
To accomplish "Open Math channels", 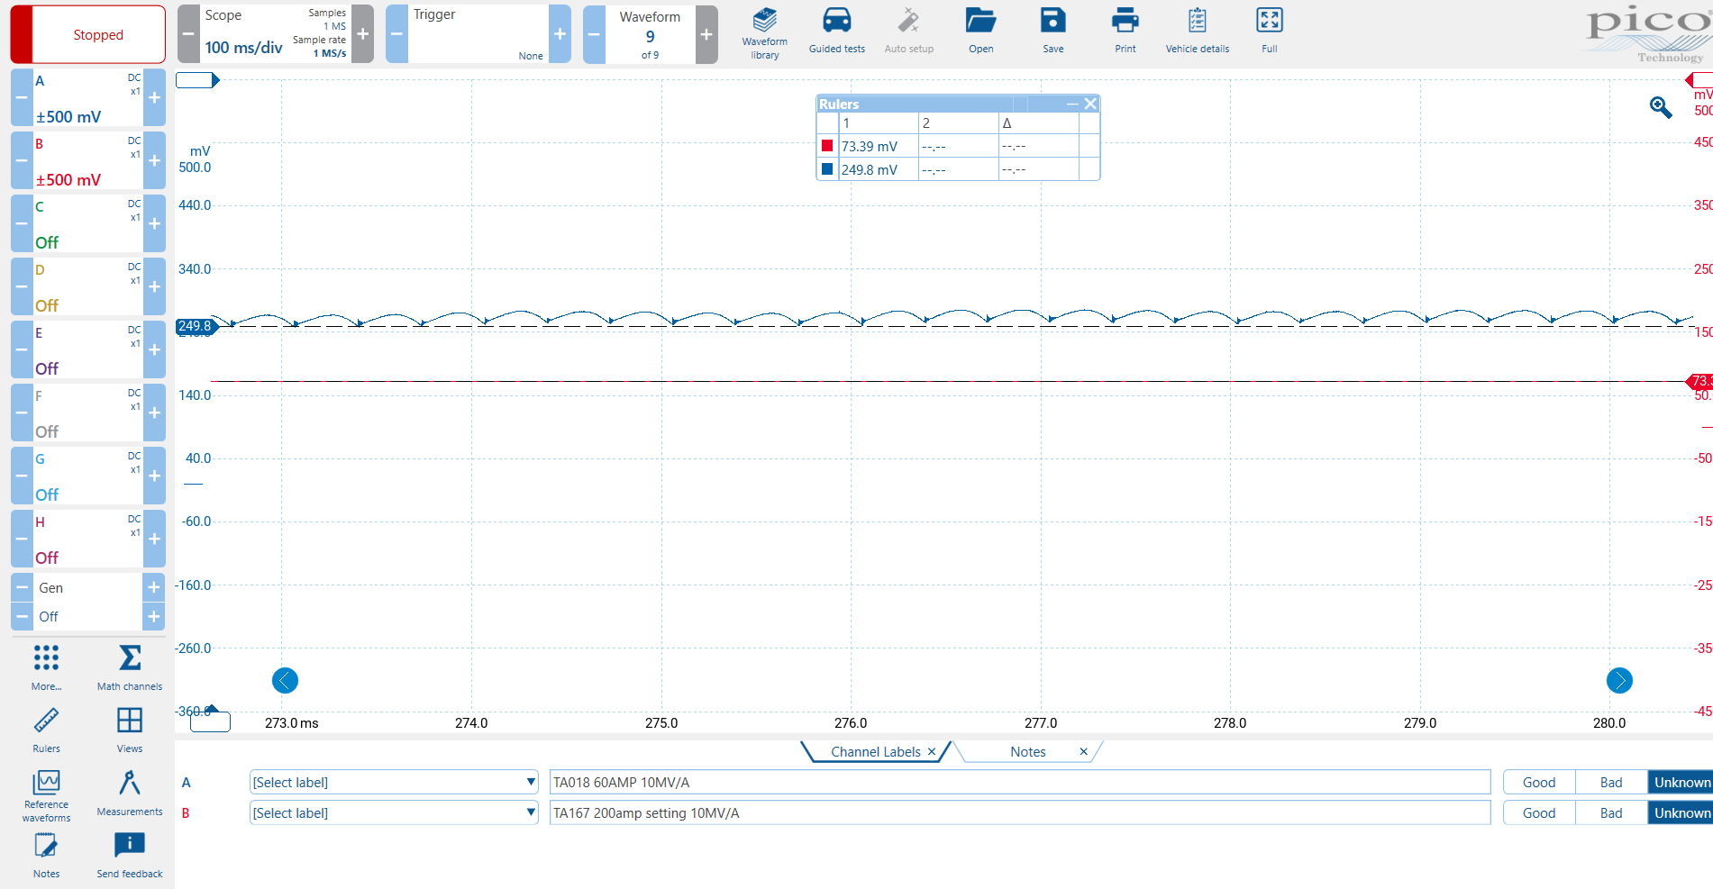I will [x=130, y=667].
